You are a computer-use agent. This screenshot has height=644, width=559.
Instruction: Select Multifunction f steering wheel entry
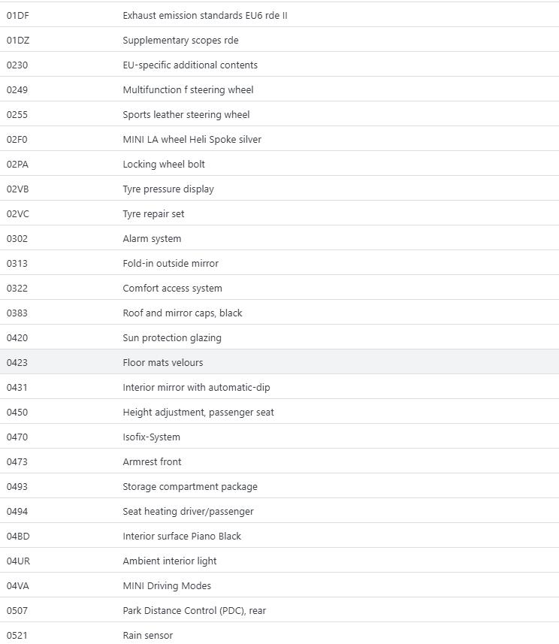coord(188,89)
